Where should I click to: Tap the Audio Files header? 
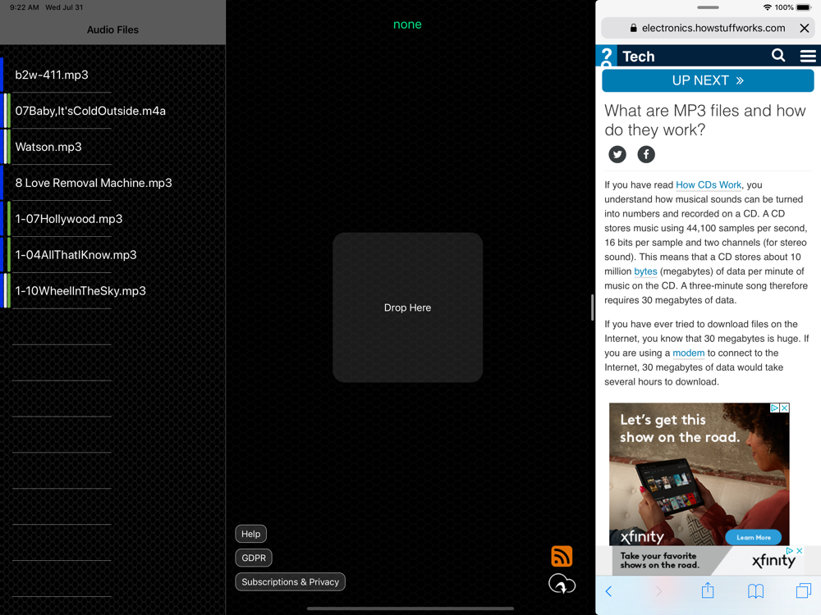pyautogui.click(x=112, y=30)
